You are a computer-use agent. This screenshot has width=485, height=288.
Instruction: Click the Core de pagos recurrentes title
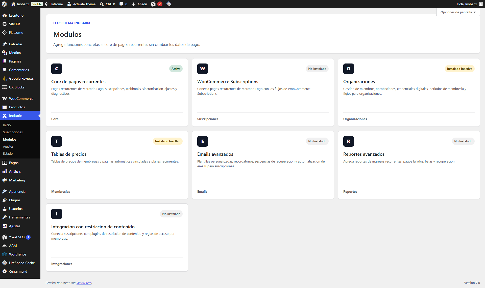(x=78, y=82)
